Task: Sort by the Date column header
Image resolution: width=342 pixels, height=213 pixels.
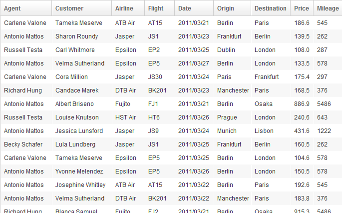Action: (x=194, y=8)
